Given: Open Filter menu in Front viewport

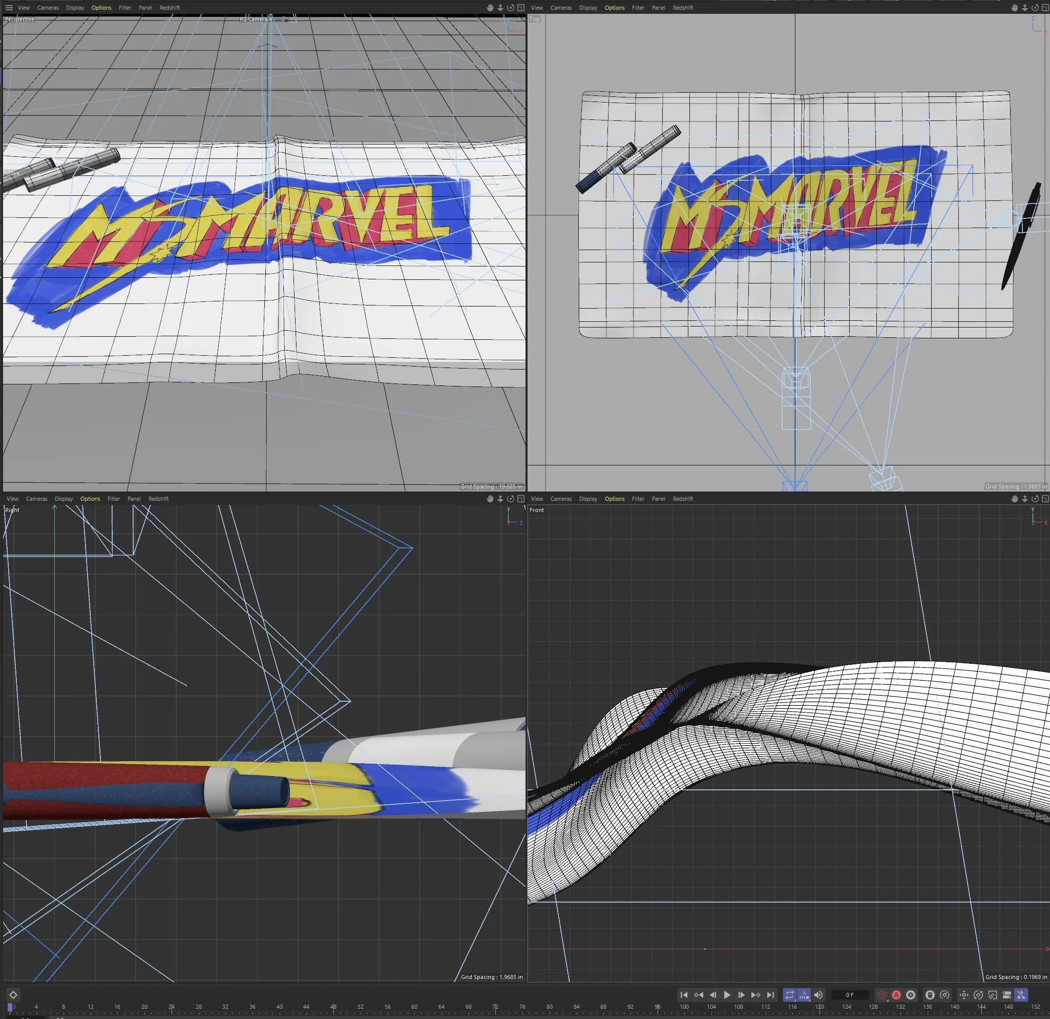Looking at the screenshot, I should [x=638, y=499].
